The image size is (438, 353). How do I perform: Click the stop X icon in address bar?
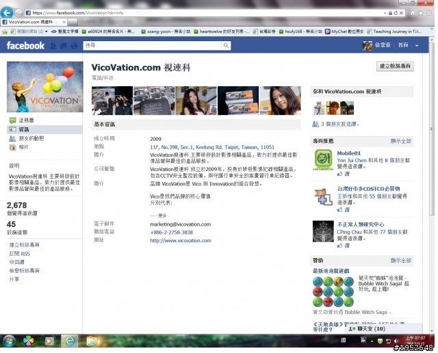coord(401,13)
